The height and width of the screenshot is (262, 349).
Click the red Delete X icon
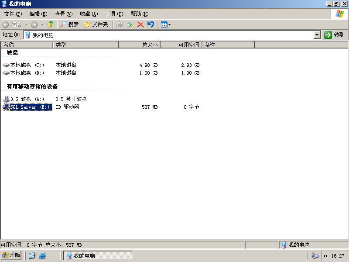click(x=140, y=24)
